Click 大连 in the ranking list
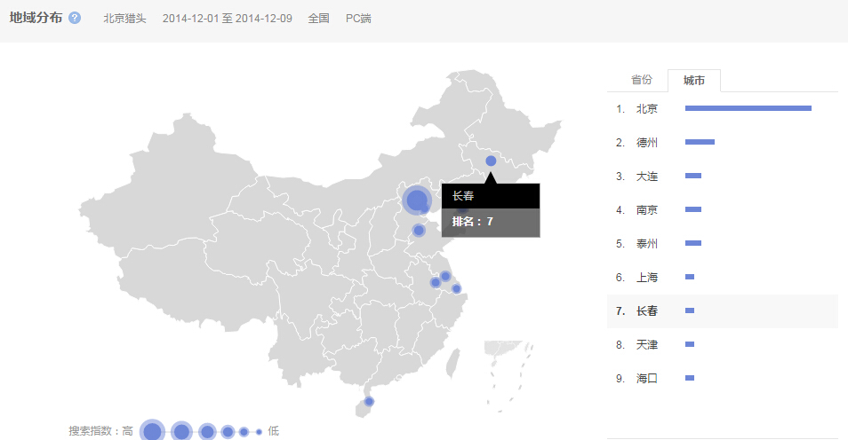The width and height of the screenshot is (848, 440). (x=647, y=177)
